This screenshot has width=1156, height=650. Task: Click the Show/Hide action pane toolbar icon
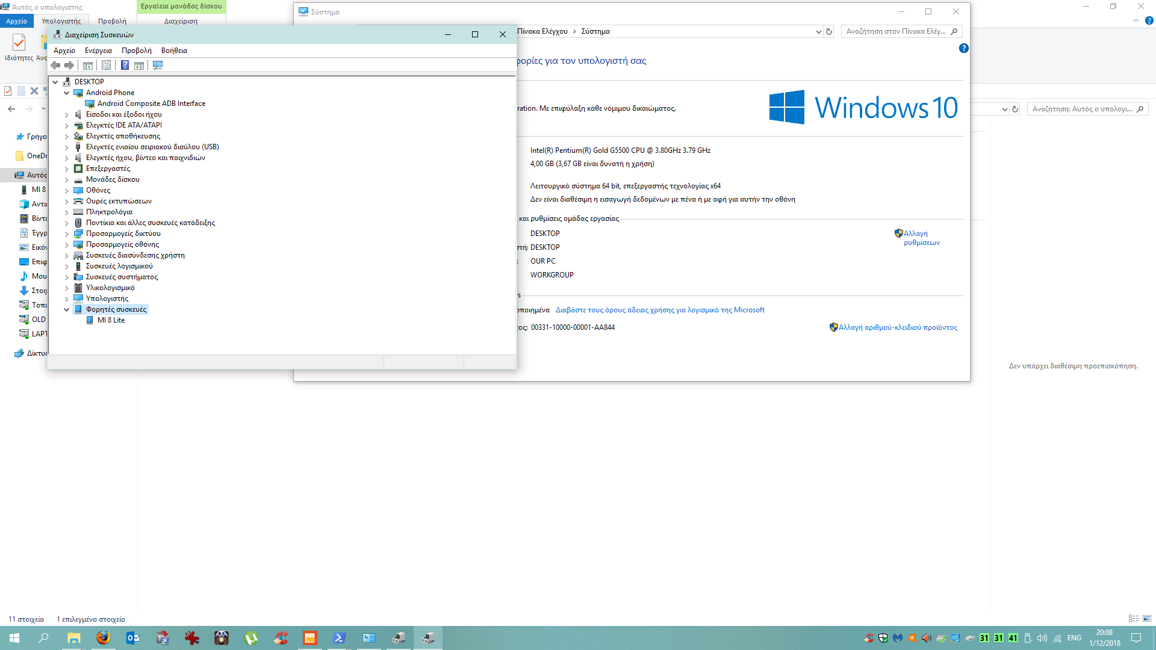coord(139,65)
